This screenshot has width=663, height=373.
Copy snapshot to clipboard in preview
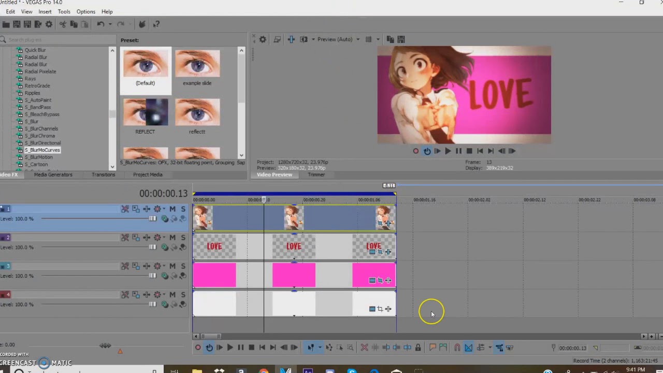coord(390,39)
